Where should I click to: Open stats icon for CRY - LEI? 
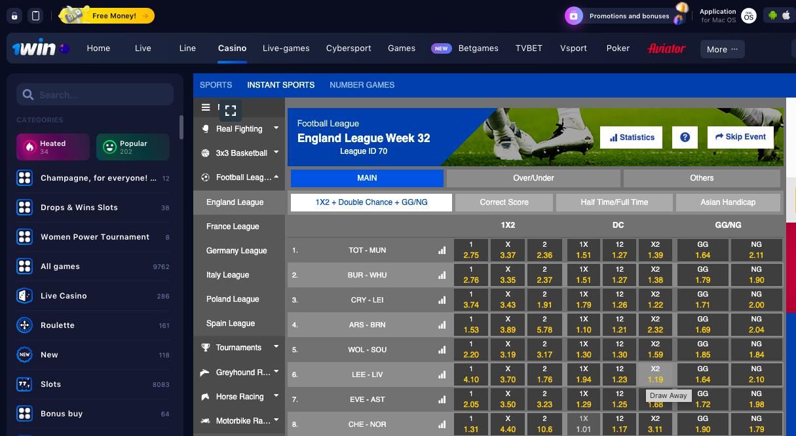point(442,300)
